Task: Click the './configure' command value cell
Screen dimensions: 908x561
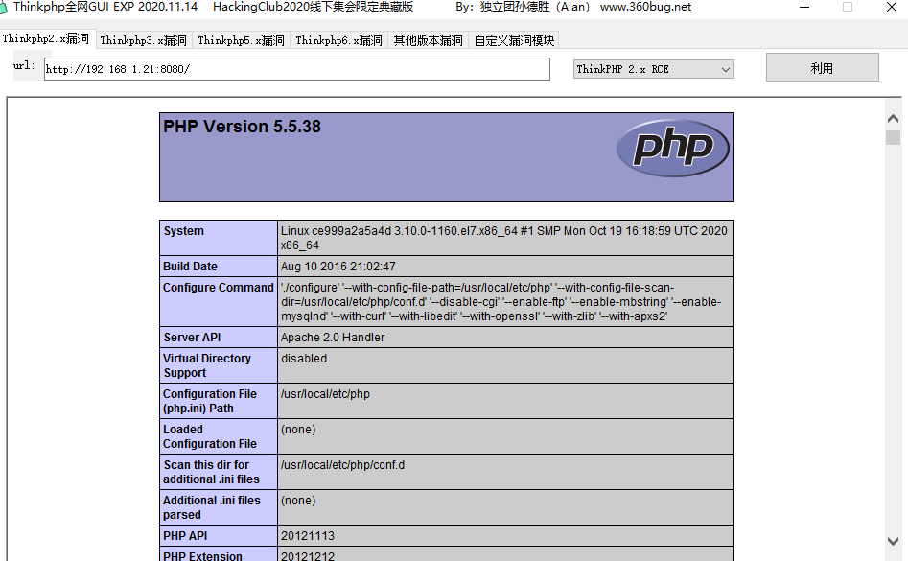Action: pos(505,302)
